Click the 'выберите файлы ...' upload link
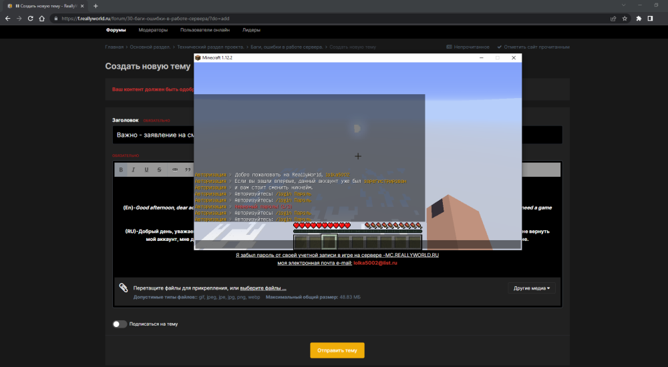The image size is (668, 367). (263, 288)
